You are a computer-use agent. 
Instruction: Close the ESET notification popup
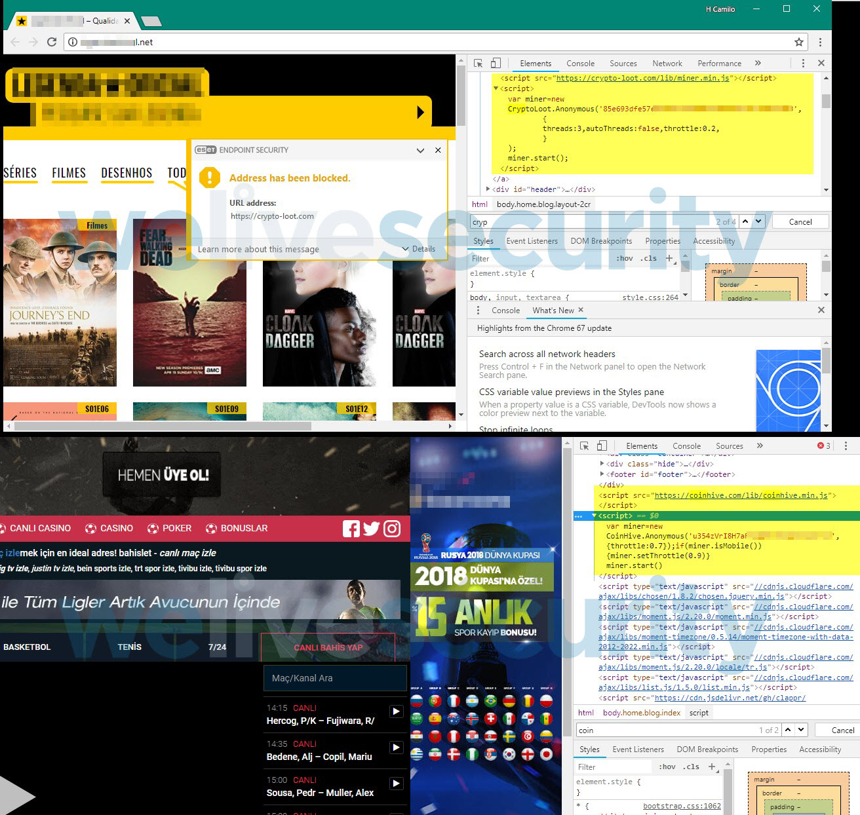click(x=438, y=150)
